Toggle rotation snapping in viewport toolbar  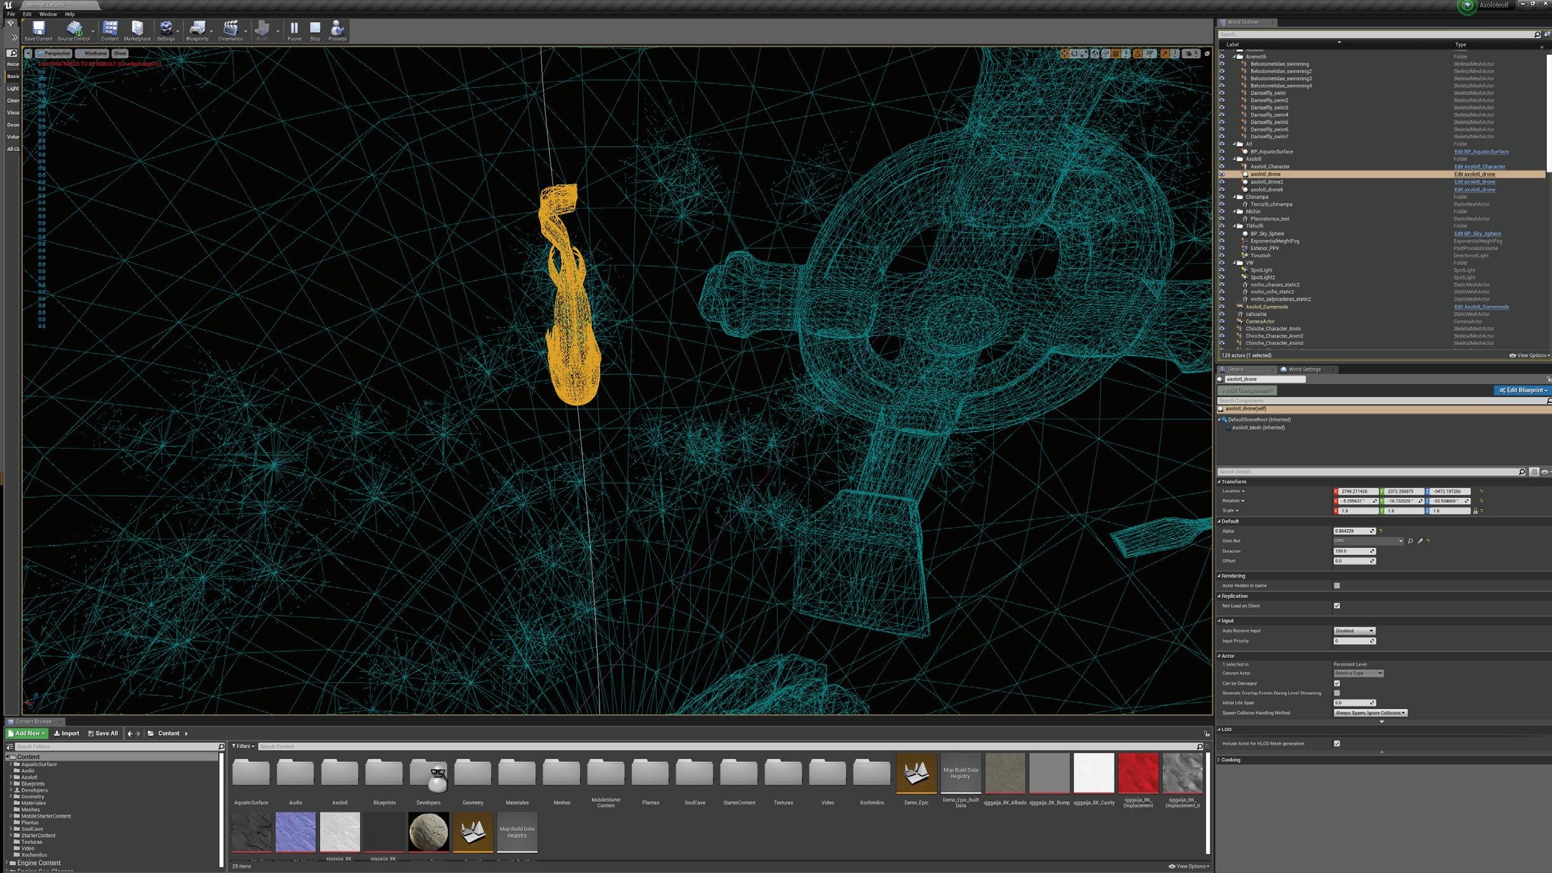(x=1138, y=53)
